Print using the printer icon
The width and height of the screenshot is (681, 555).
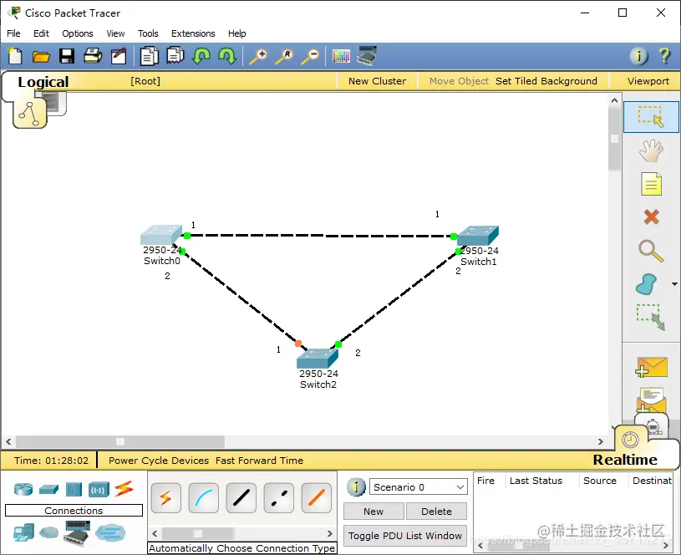coord(93,56)
